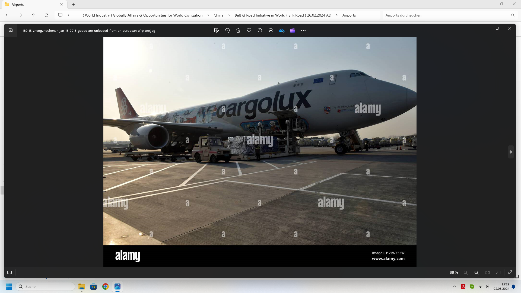521x293 pixels.
Task: Open File Explorer from the taskbar
Action: pyautogui.click(x=82, y=286)
